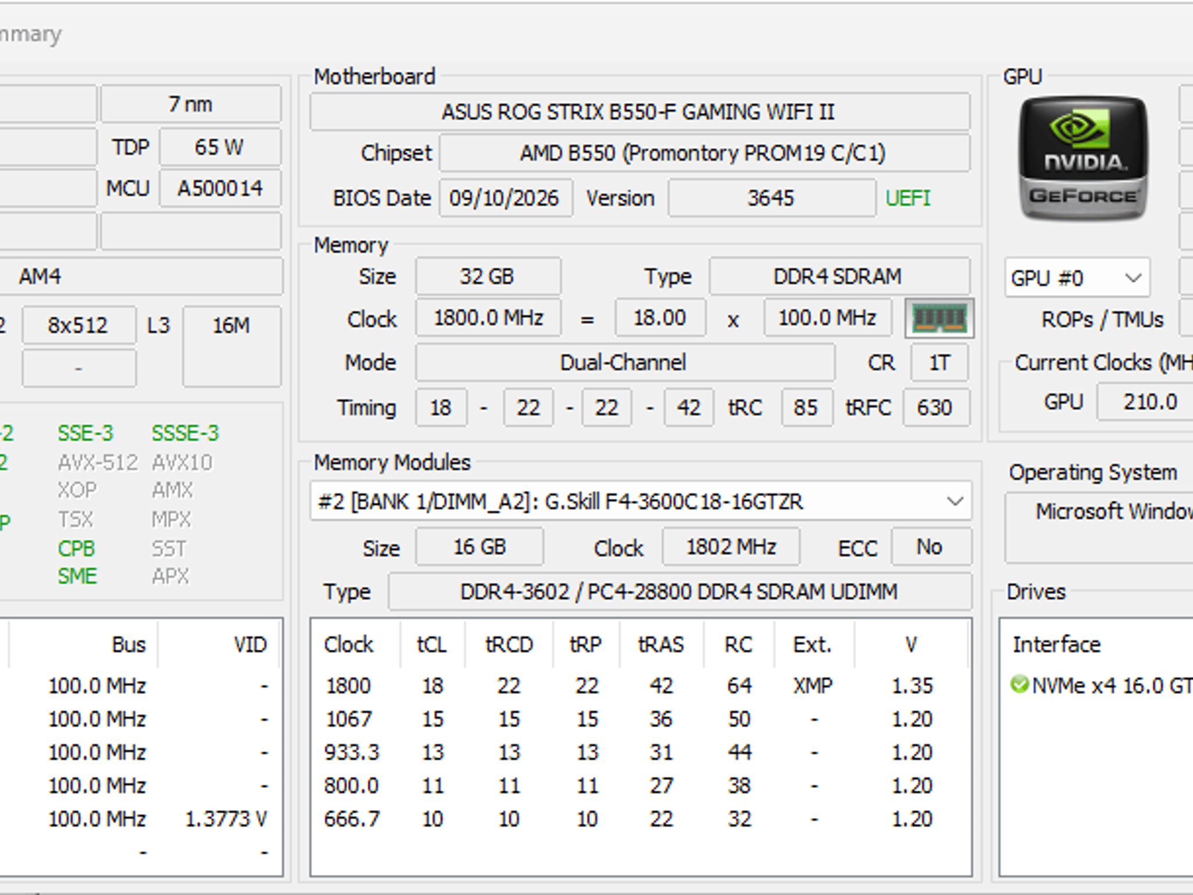1193x895 pixels.
Task: Click the module Clock 1802 MHz field
Action: pyautogui.click(x=730, y=547)
